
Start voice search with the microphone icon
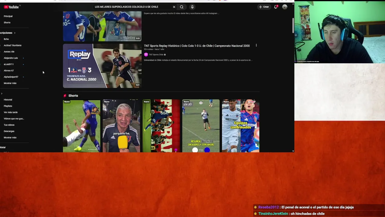[x=192, y=7]
